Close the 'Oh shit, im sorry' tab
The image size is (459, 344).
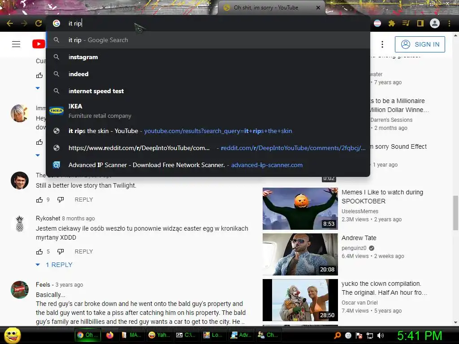pos(318,8)
